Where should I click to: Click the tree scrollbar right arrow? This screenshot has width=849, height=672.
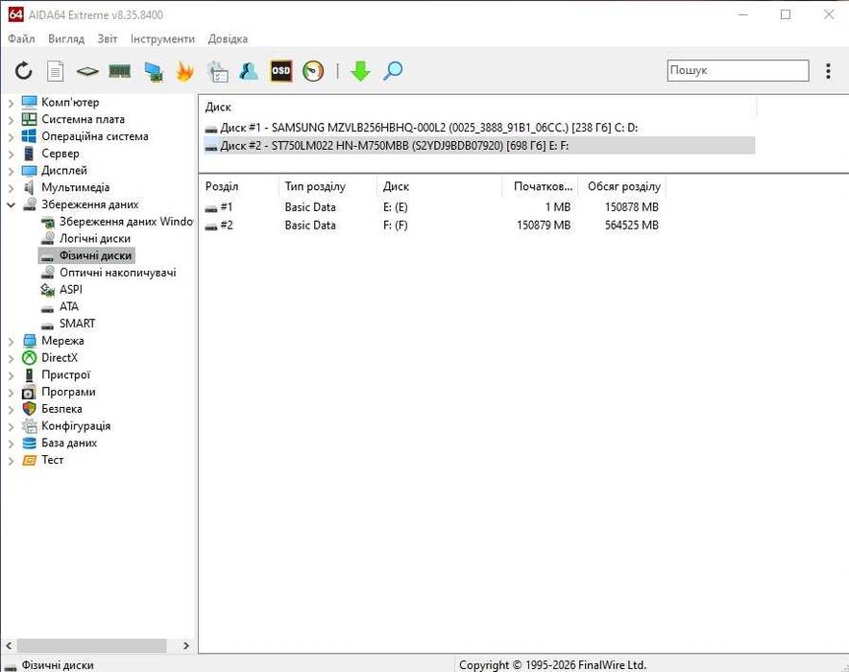tap(186, 645)
